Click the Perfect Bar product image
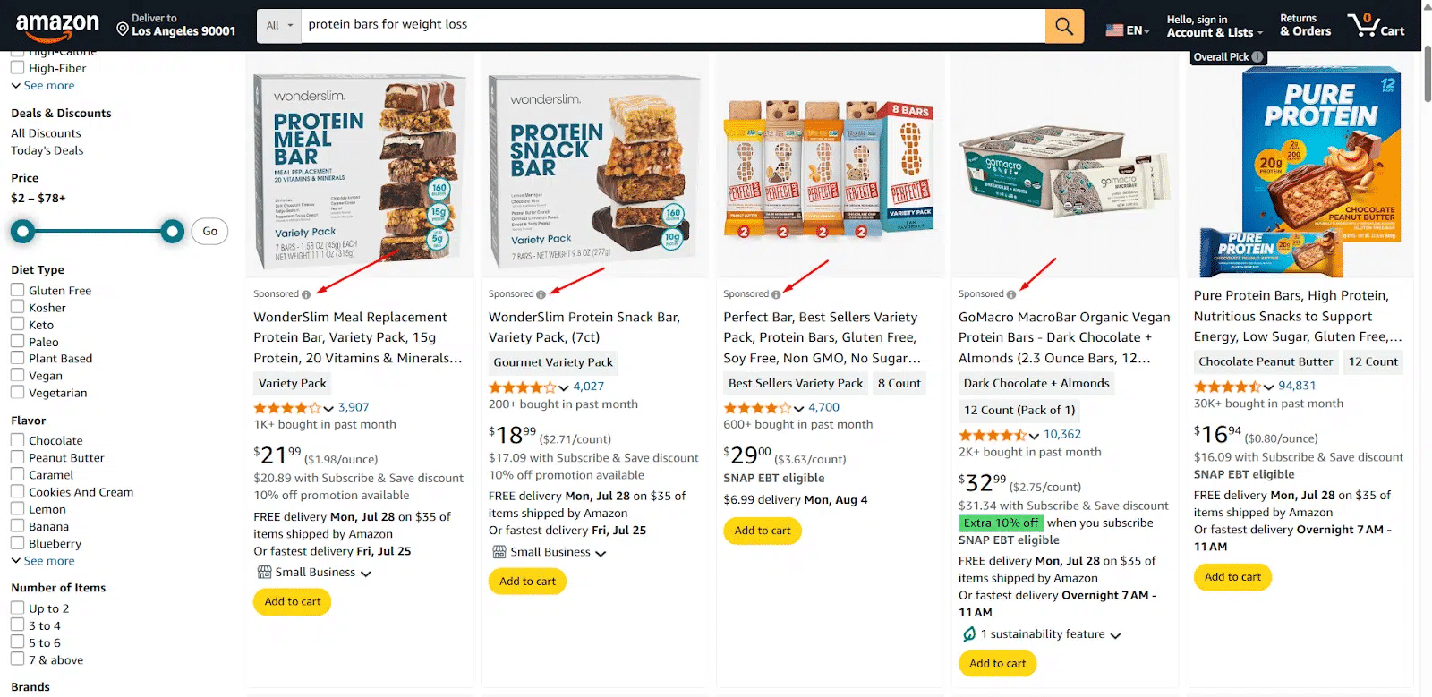Image resolution: width=1432 pixels, height=697 pixels. click(830, 166)
